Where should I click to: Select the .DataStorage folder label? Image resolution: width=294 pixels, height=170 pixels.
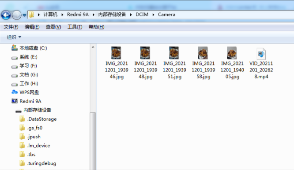pos(42,119)
